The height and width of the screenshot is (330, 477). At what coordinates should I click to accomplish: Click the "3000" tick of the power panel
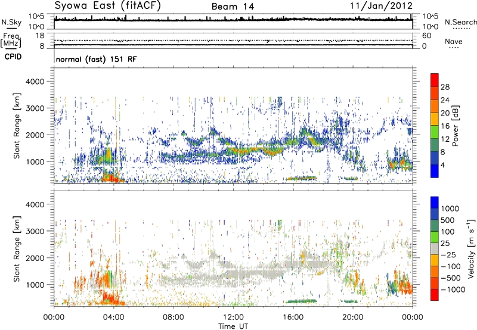pos(35,108)
